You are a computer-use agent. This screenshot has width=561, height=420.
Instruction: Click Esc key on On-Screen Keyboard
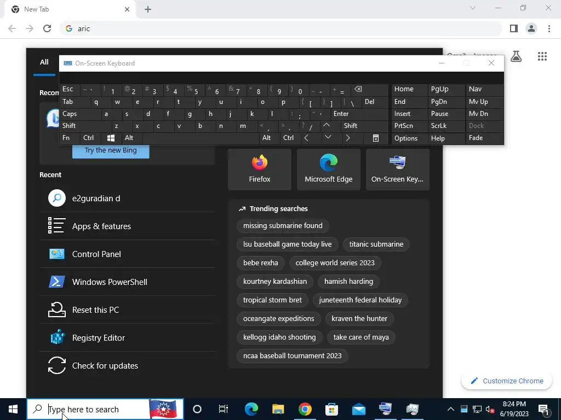(x=70, y=90)
